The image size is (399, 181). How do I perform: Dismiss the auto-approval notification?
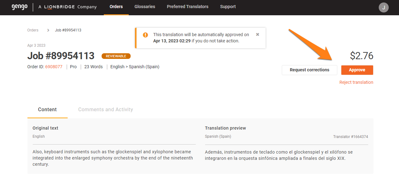point(257,35)
